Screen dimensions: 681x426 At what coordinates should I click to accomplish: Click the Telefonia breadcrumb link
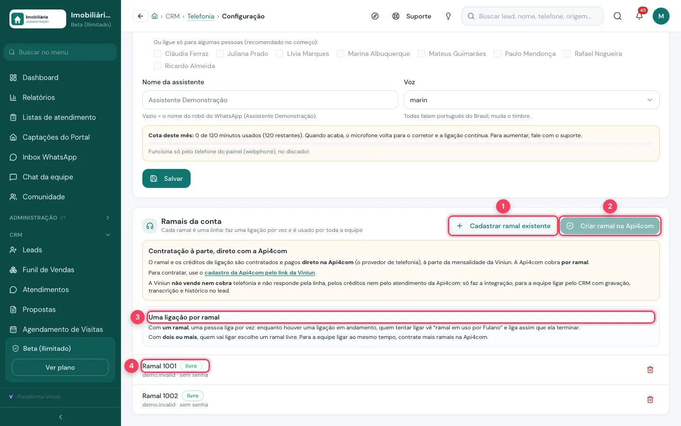(x=201, y=16)
